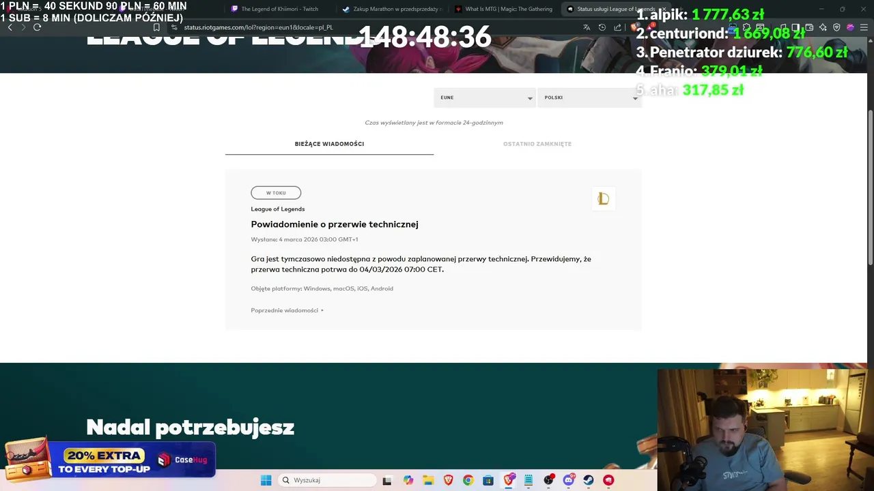The image size is (874, 491).
Task: Click the W TOKU status badge
Action: 276,193
